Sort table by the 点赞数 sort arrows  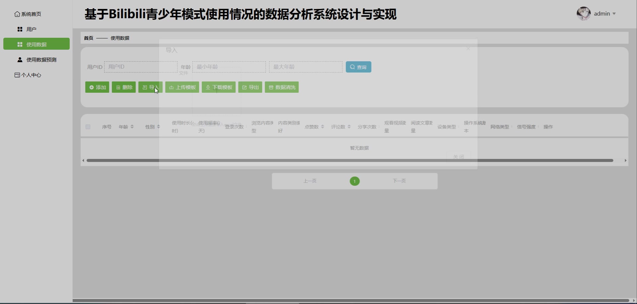pyautogui.click(x=322, y=127)
